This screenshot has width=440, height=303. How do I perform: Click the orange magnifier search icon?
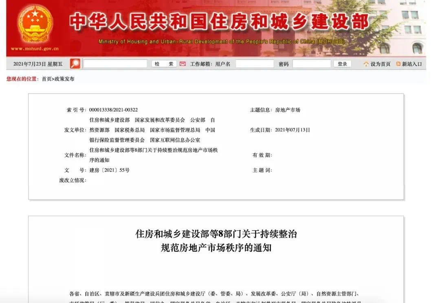pyautogui.click(x=75, y=63)
